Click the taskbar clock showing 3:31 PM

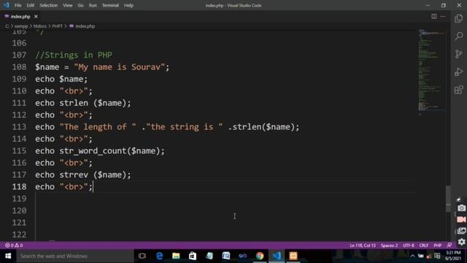click(453, 256)
